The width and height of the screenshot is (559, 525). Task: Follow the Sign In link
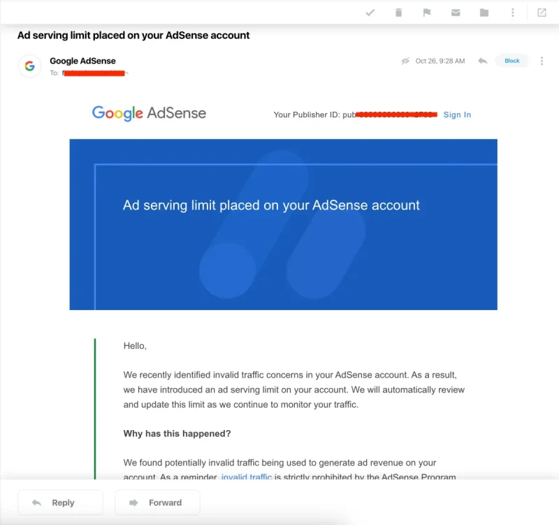tap(457, 114)
